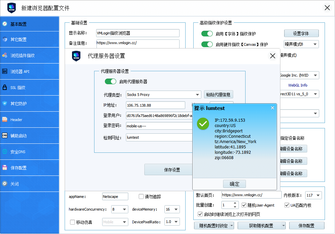Click the bottom-right 保存配置 button
The height and width of the screenshot is (234, 335).
click(307, 225)
